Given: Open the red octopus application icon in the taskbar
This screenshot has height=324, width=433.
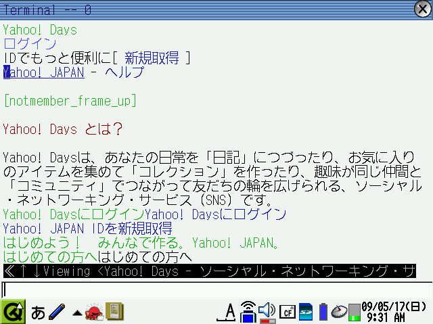Looking at the screenshot, I should 94,312.
